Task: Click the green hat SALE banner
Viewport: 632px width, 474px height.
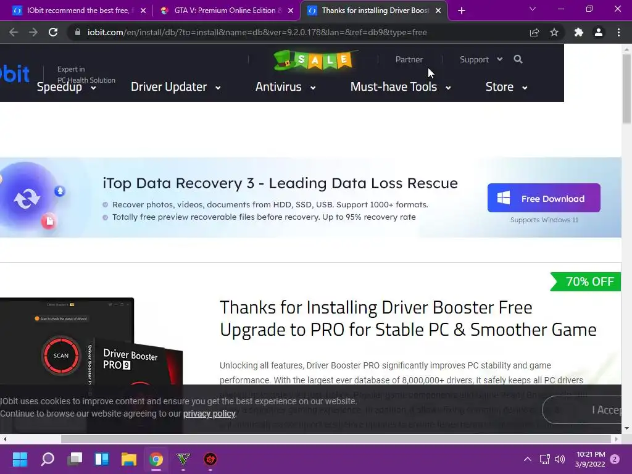Action: (x=315, y=60)
